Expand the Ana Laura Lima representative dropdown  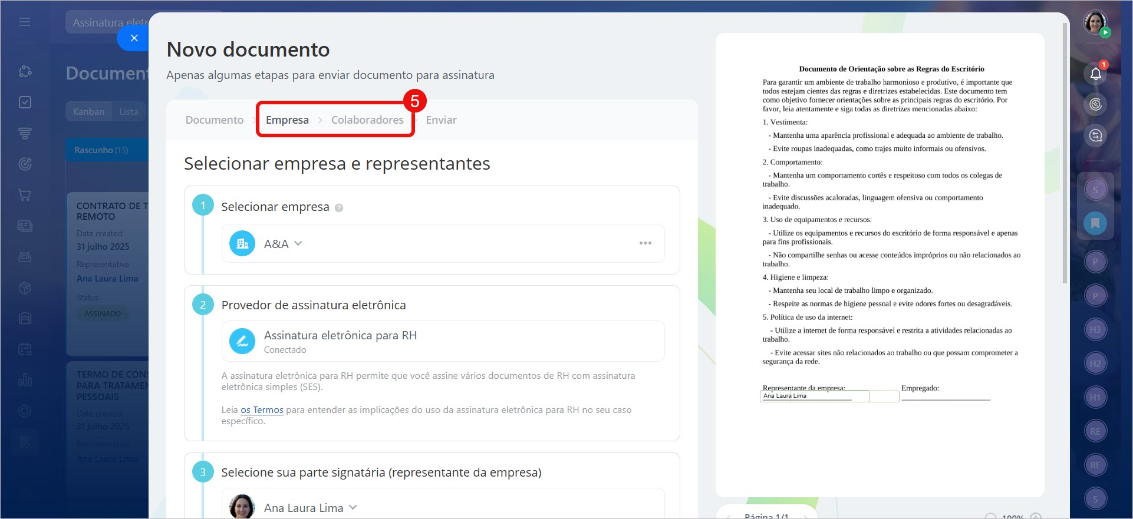[x=353, y=507]
